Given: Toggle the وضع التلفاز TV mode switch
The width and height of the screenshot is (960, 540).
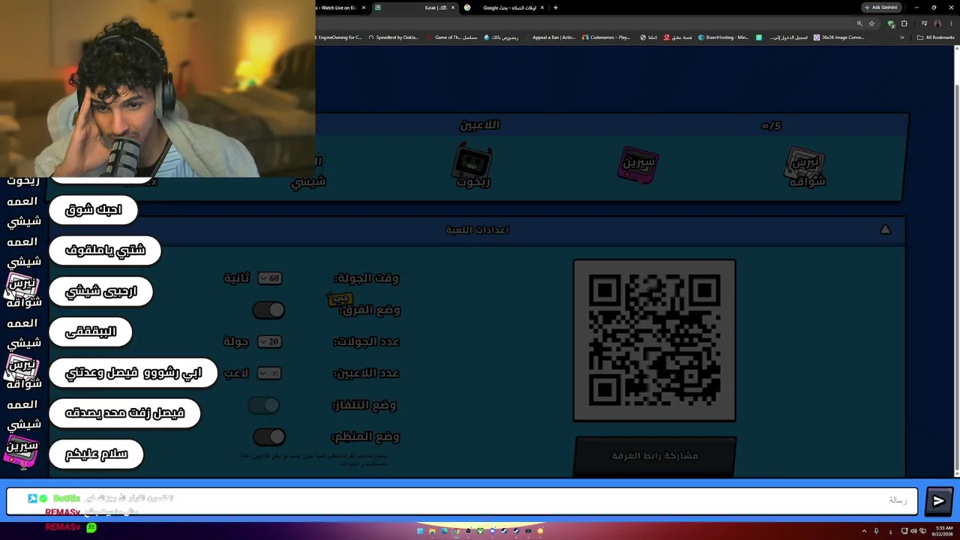Looking at the screenshot, I should (x=264, y=405).
